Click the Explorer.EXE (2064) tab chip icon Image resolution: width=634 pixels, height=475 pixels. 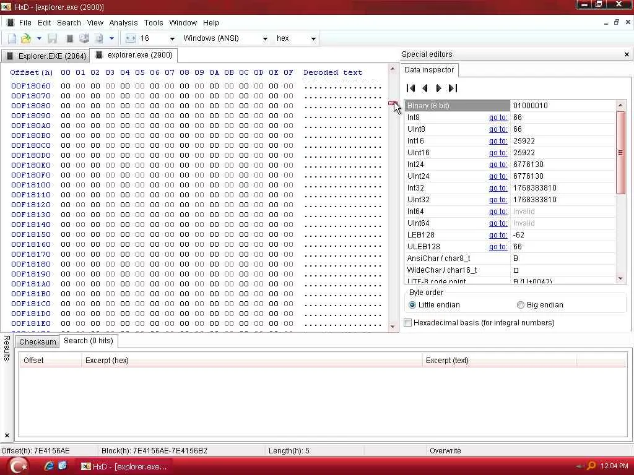click(x=10, y=56)
